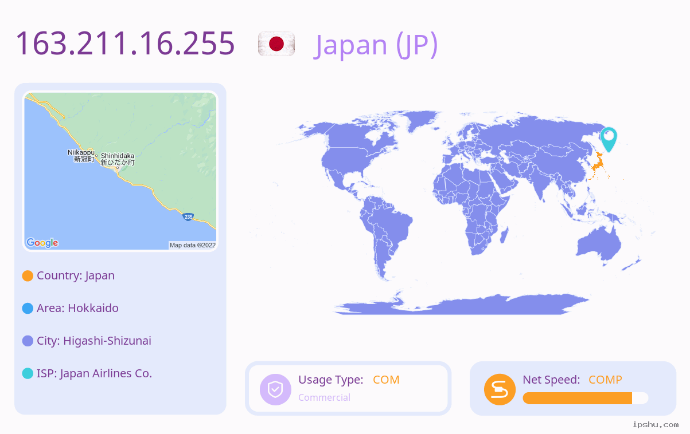This screenshot has width=690, height=434.
Task: Click the orange dot beside Country
Action: coord(28,275)
